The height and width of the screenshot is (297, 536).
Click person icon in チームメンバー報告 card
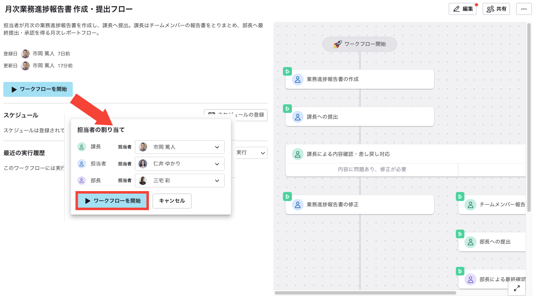point(471,205)
